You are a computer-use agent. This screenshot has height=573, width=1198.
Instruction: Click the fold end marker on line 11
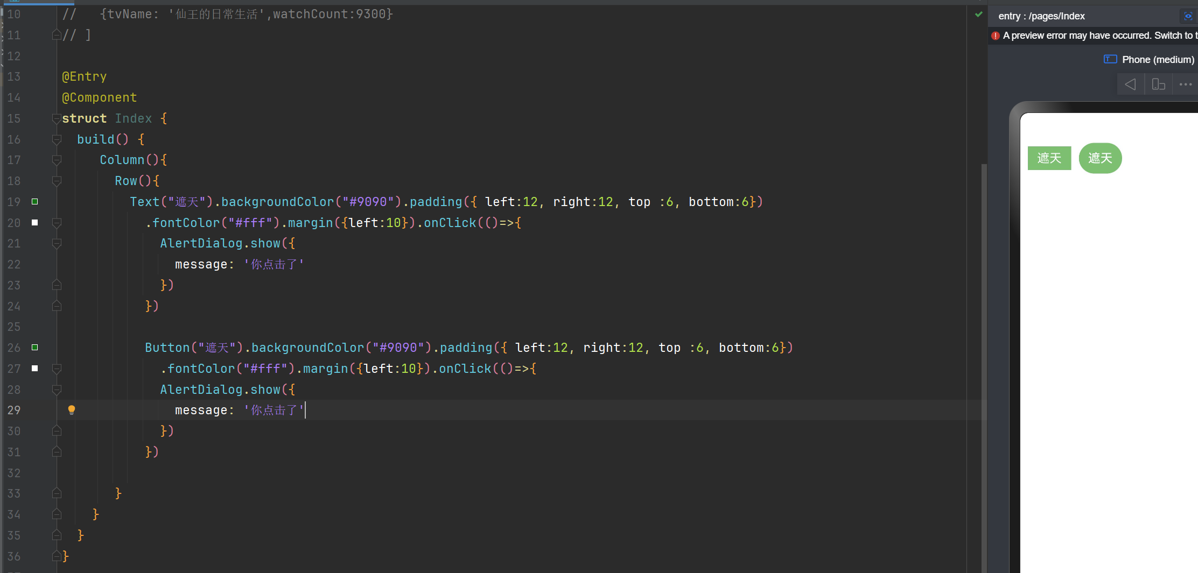coord(57,35)
